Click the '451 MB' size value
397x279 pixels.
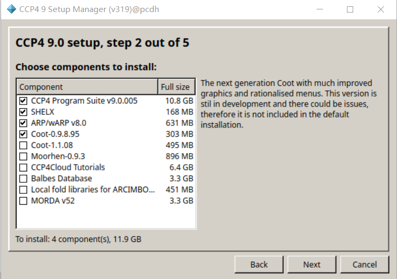[179, 190]
